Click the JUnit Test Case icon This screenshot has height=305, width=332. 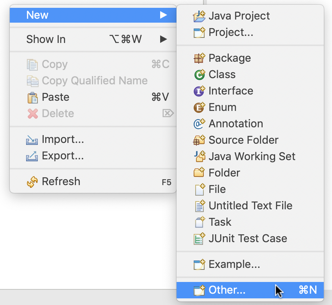(199, 238)
